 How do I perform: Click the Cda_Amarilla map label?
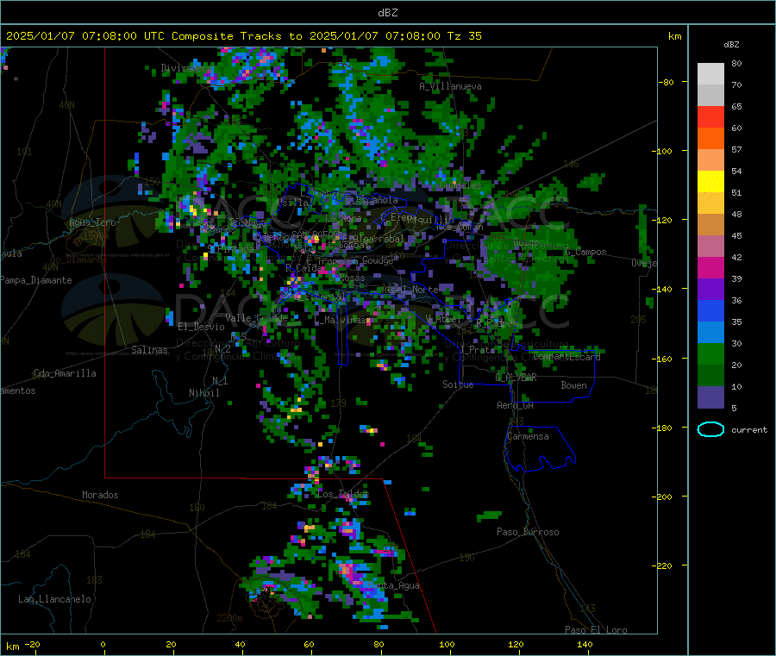pos(65,373)
